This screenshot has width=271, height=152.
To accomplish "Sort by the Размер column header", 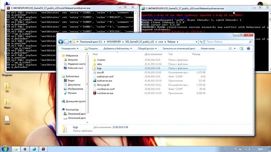I will [196, 54].
